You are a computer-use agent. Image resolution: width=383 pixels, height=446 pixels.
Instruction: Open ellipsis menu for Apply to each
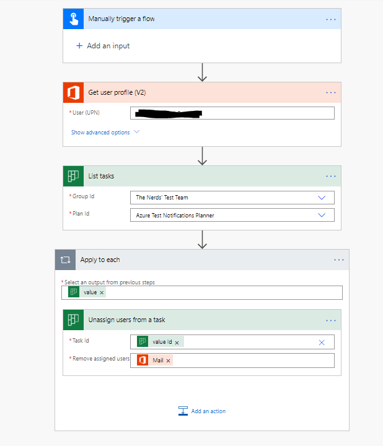[x=338, y=260]
